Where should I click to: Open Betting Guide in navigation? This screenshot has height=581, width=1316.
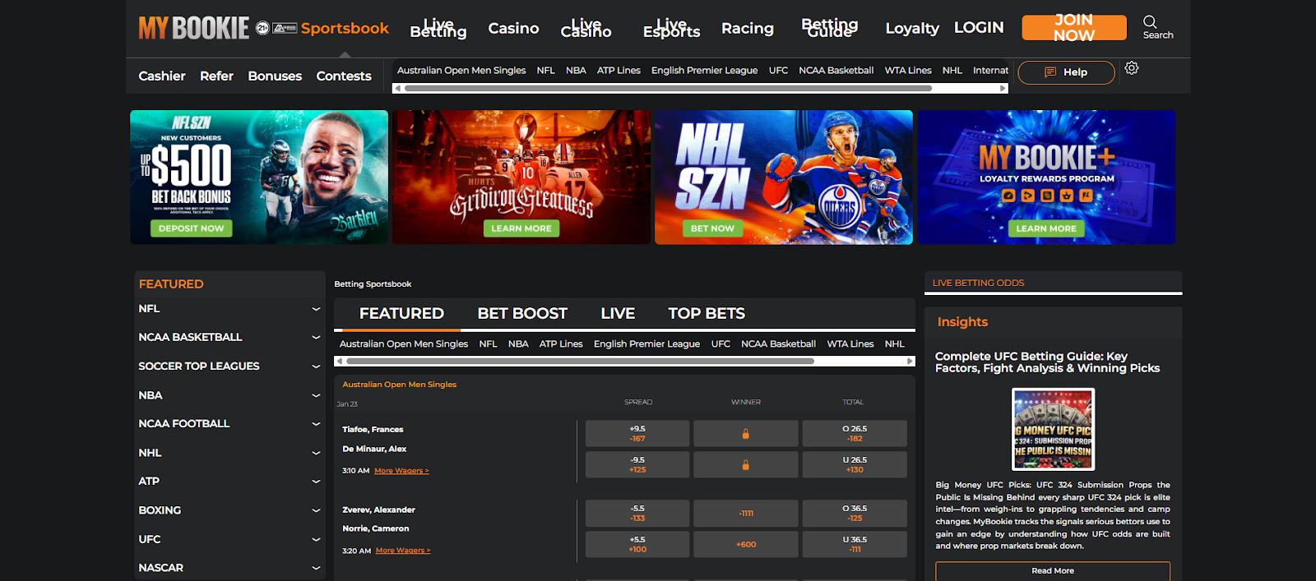(830, 28)
